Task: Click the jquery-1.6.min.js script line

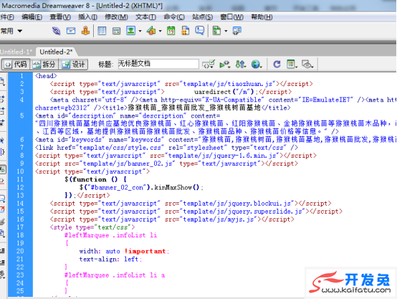Action: point(176,156)
